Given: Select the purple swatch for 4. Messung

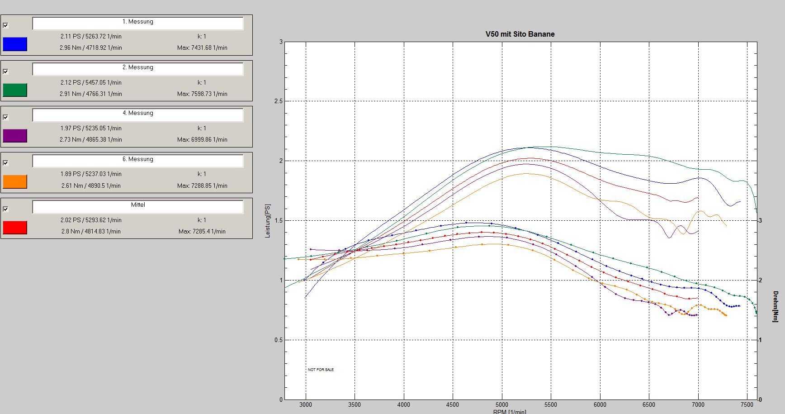Looking at the screenshot, I should coord(15,136).
